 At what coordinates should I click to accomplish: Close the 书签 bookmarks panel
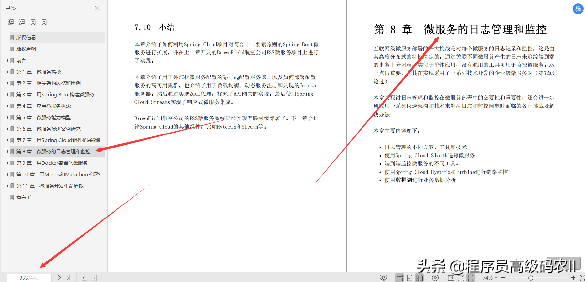pos(97,8)
